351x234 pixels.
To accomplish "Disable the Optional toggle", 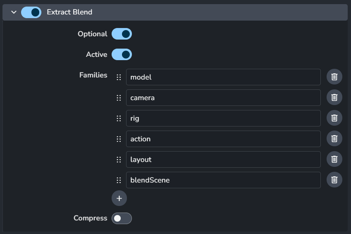I will 122,34.
